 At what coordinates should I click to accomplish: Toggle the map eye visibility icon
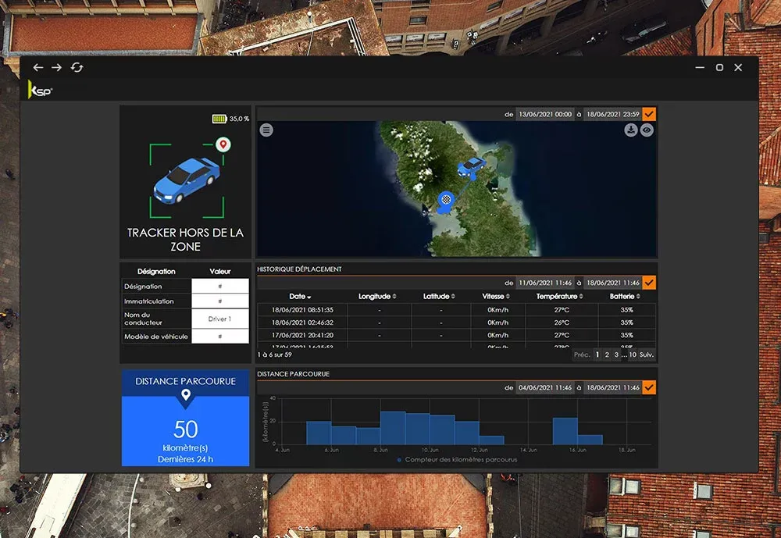(x=647, y=130)
